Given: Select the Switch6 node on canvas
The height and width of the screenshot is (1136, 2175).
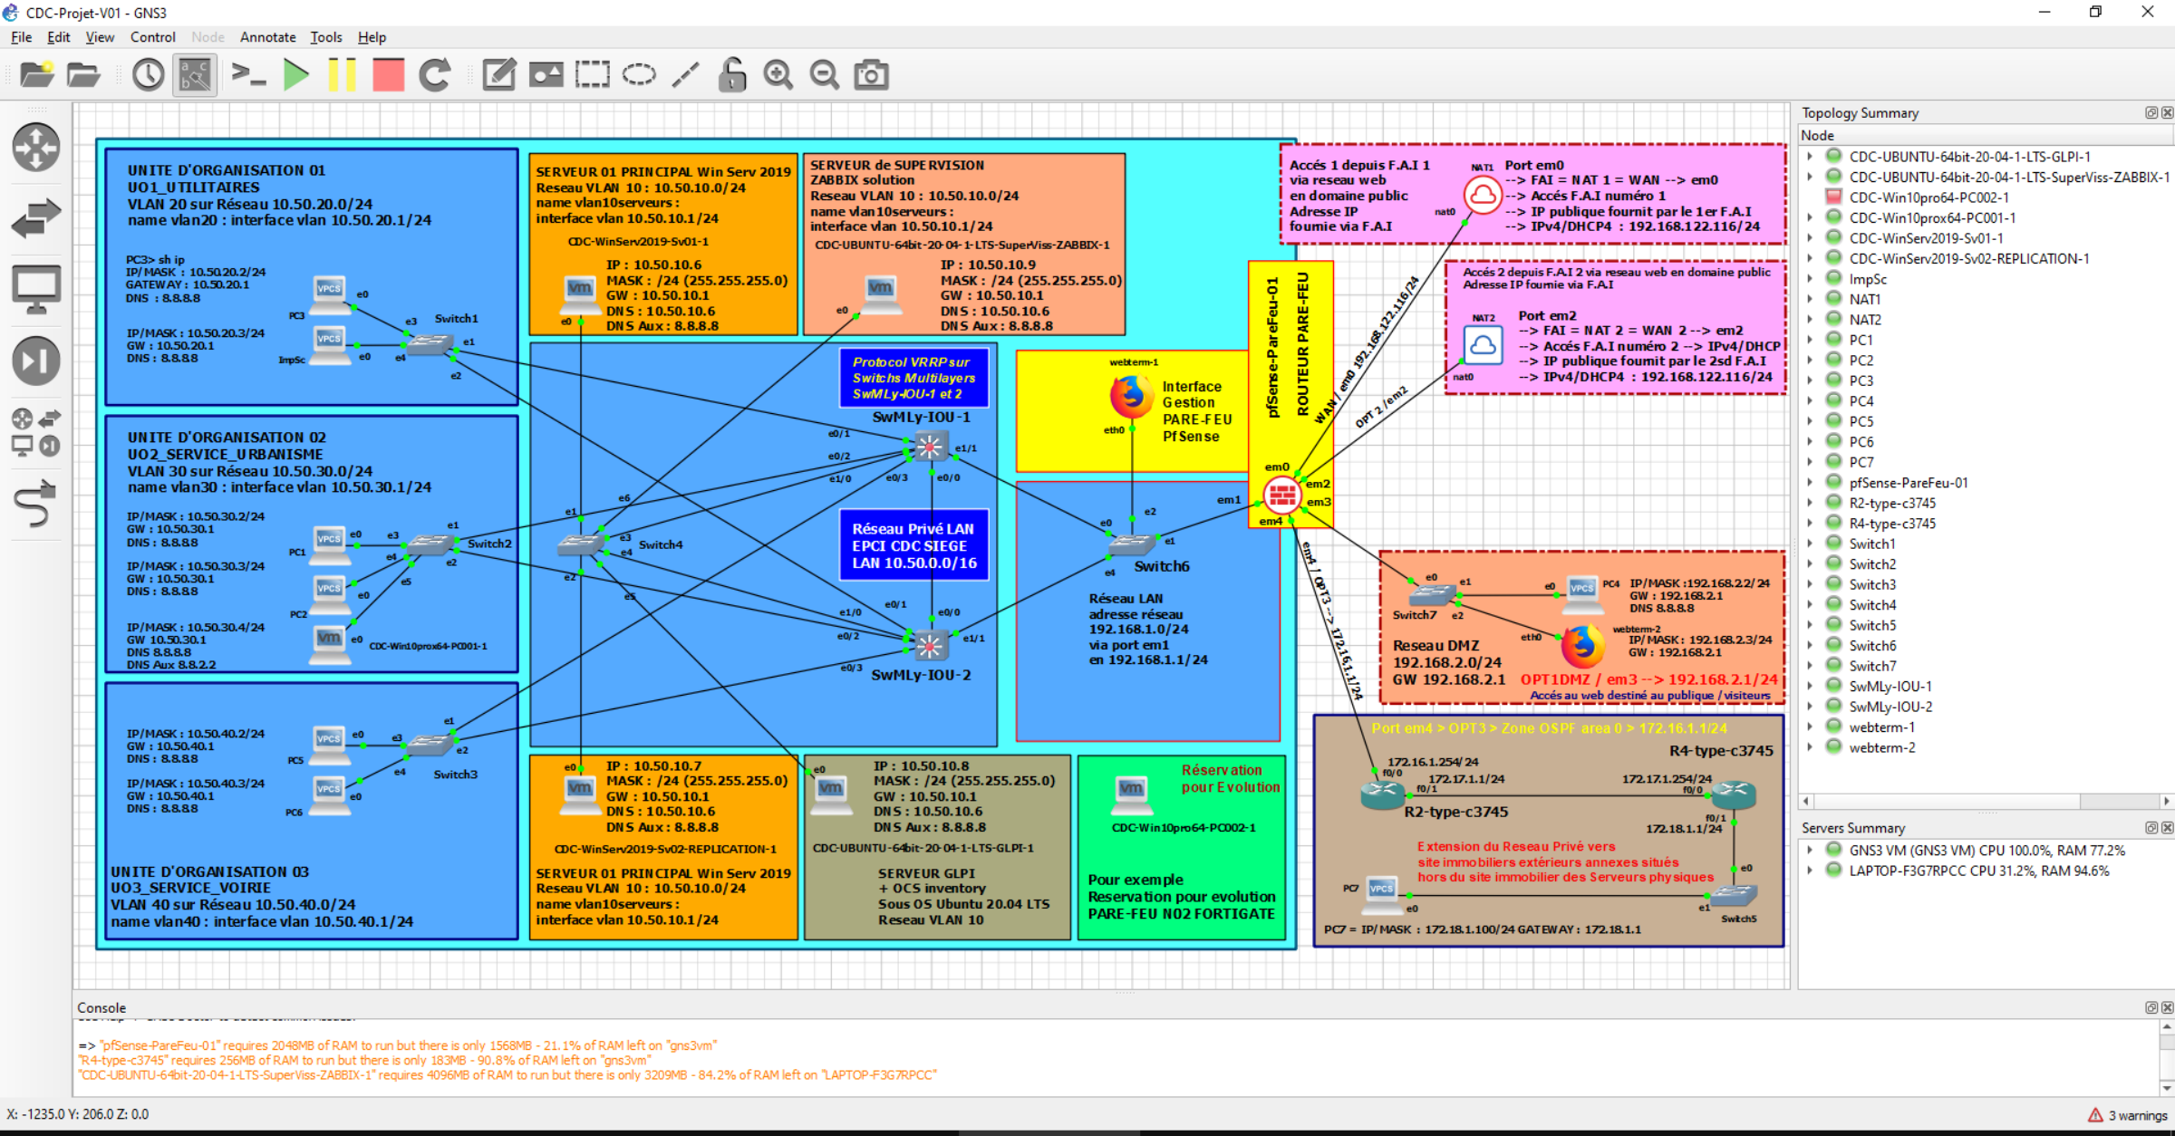Looking at the screenshot, I should [x=1131, y=544].
